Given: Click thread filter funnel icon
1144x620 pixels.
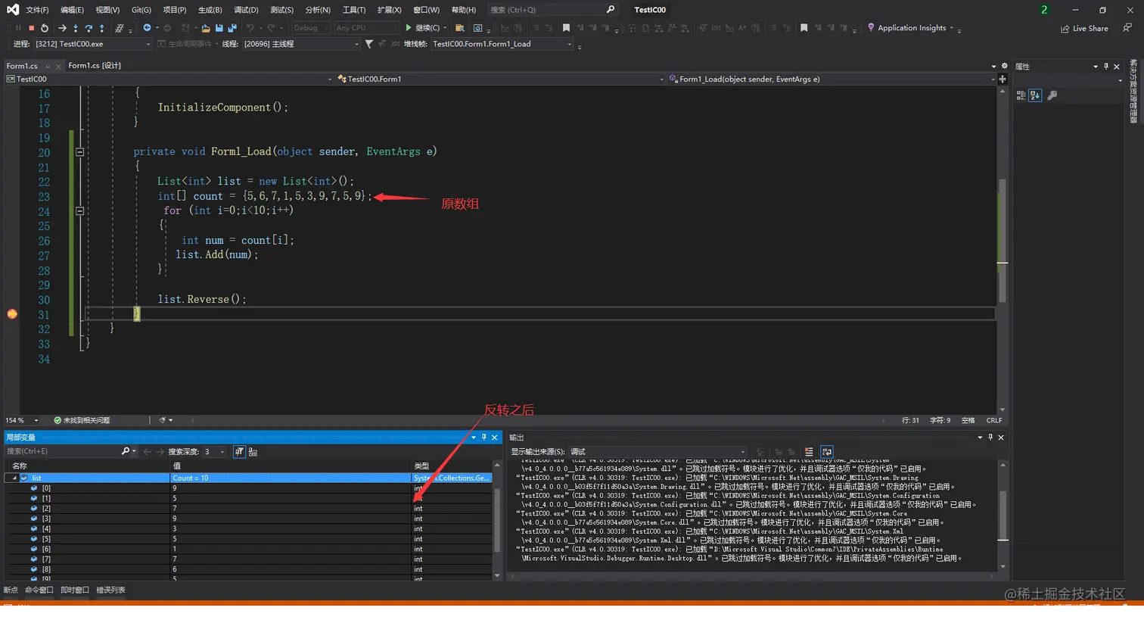Looking at the screenshot, I should (x=369, y=44).
